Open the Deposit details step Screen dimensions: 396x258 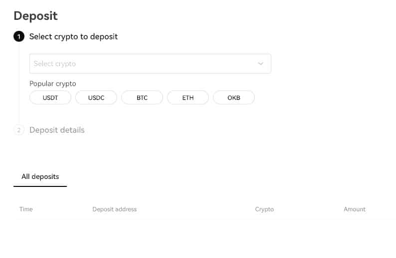(x=57, y=130)
